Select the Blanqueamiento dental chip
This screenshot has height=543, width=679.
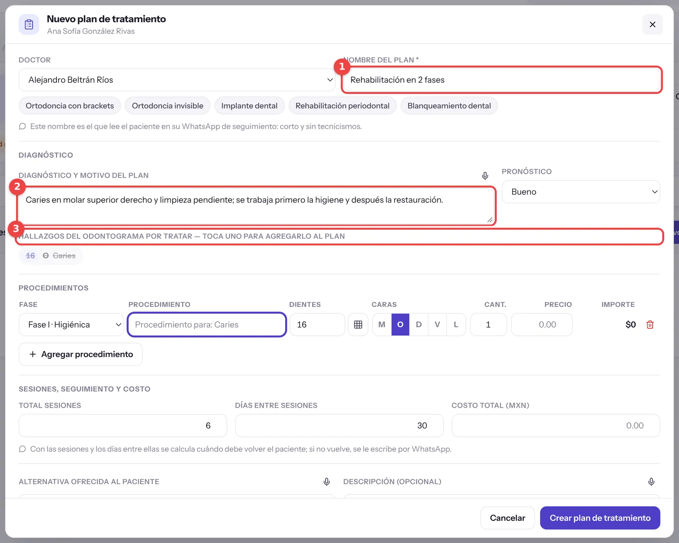449,106
